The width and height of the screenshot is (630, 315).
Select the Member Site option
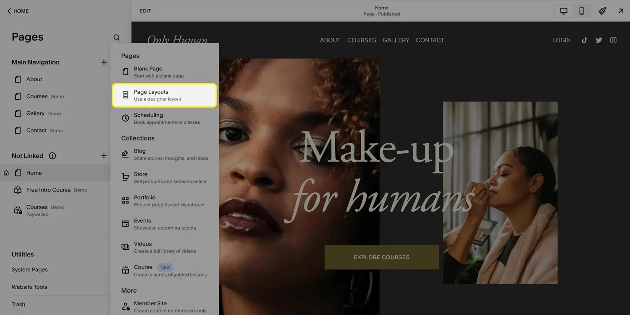(165, 307)
